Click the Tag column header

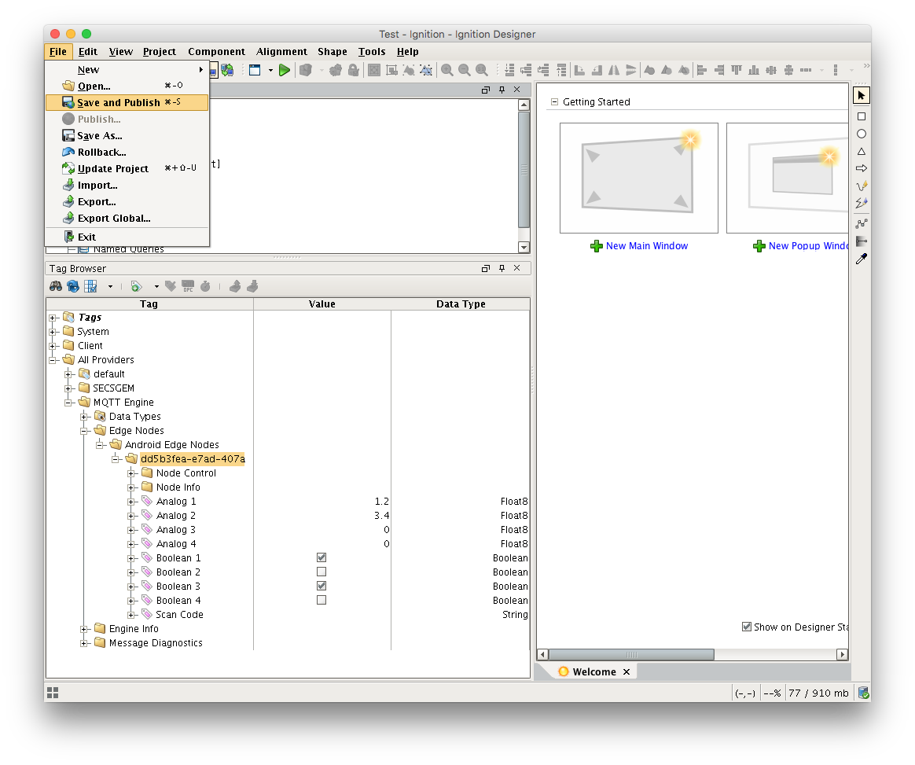149,304
